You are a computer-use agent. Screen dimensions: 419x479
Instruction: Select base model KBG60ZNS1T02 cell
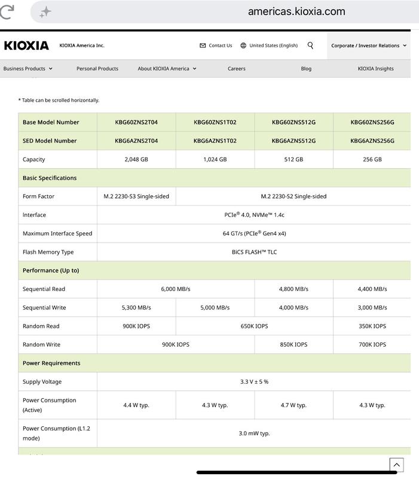215,122
